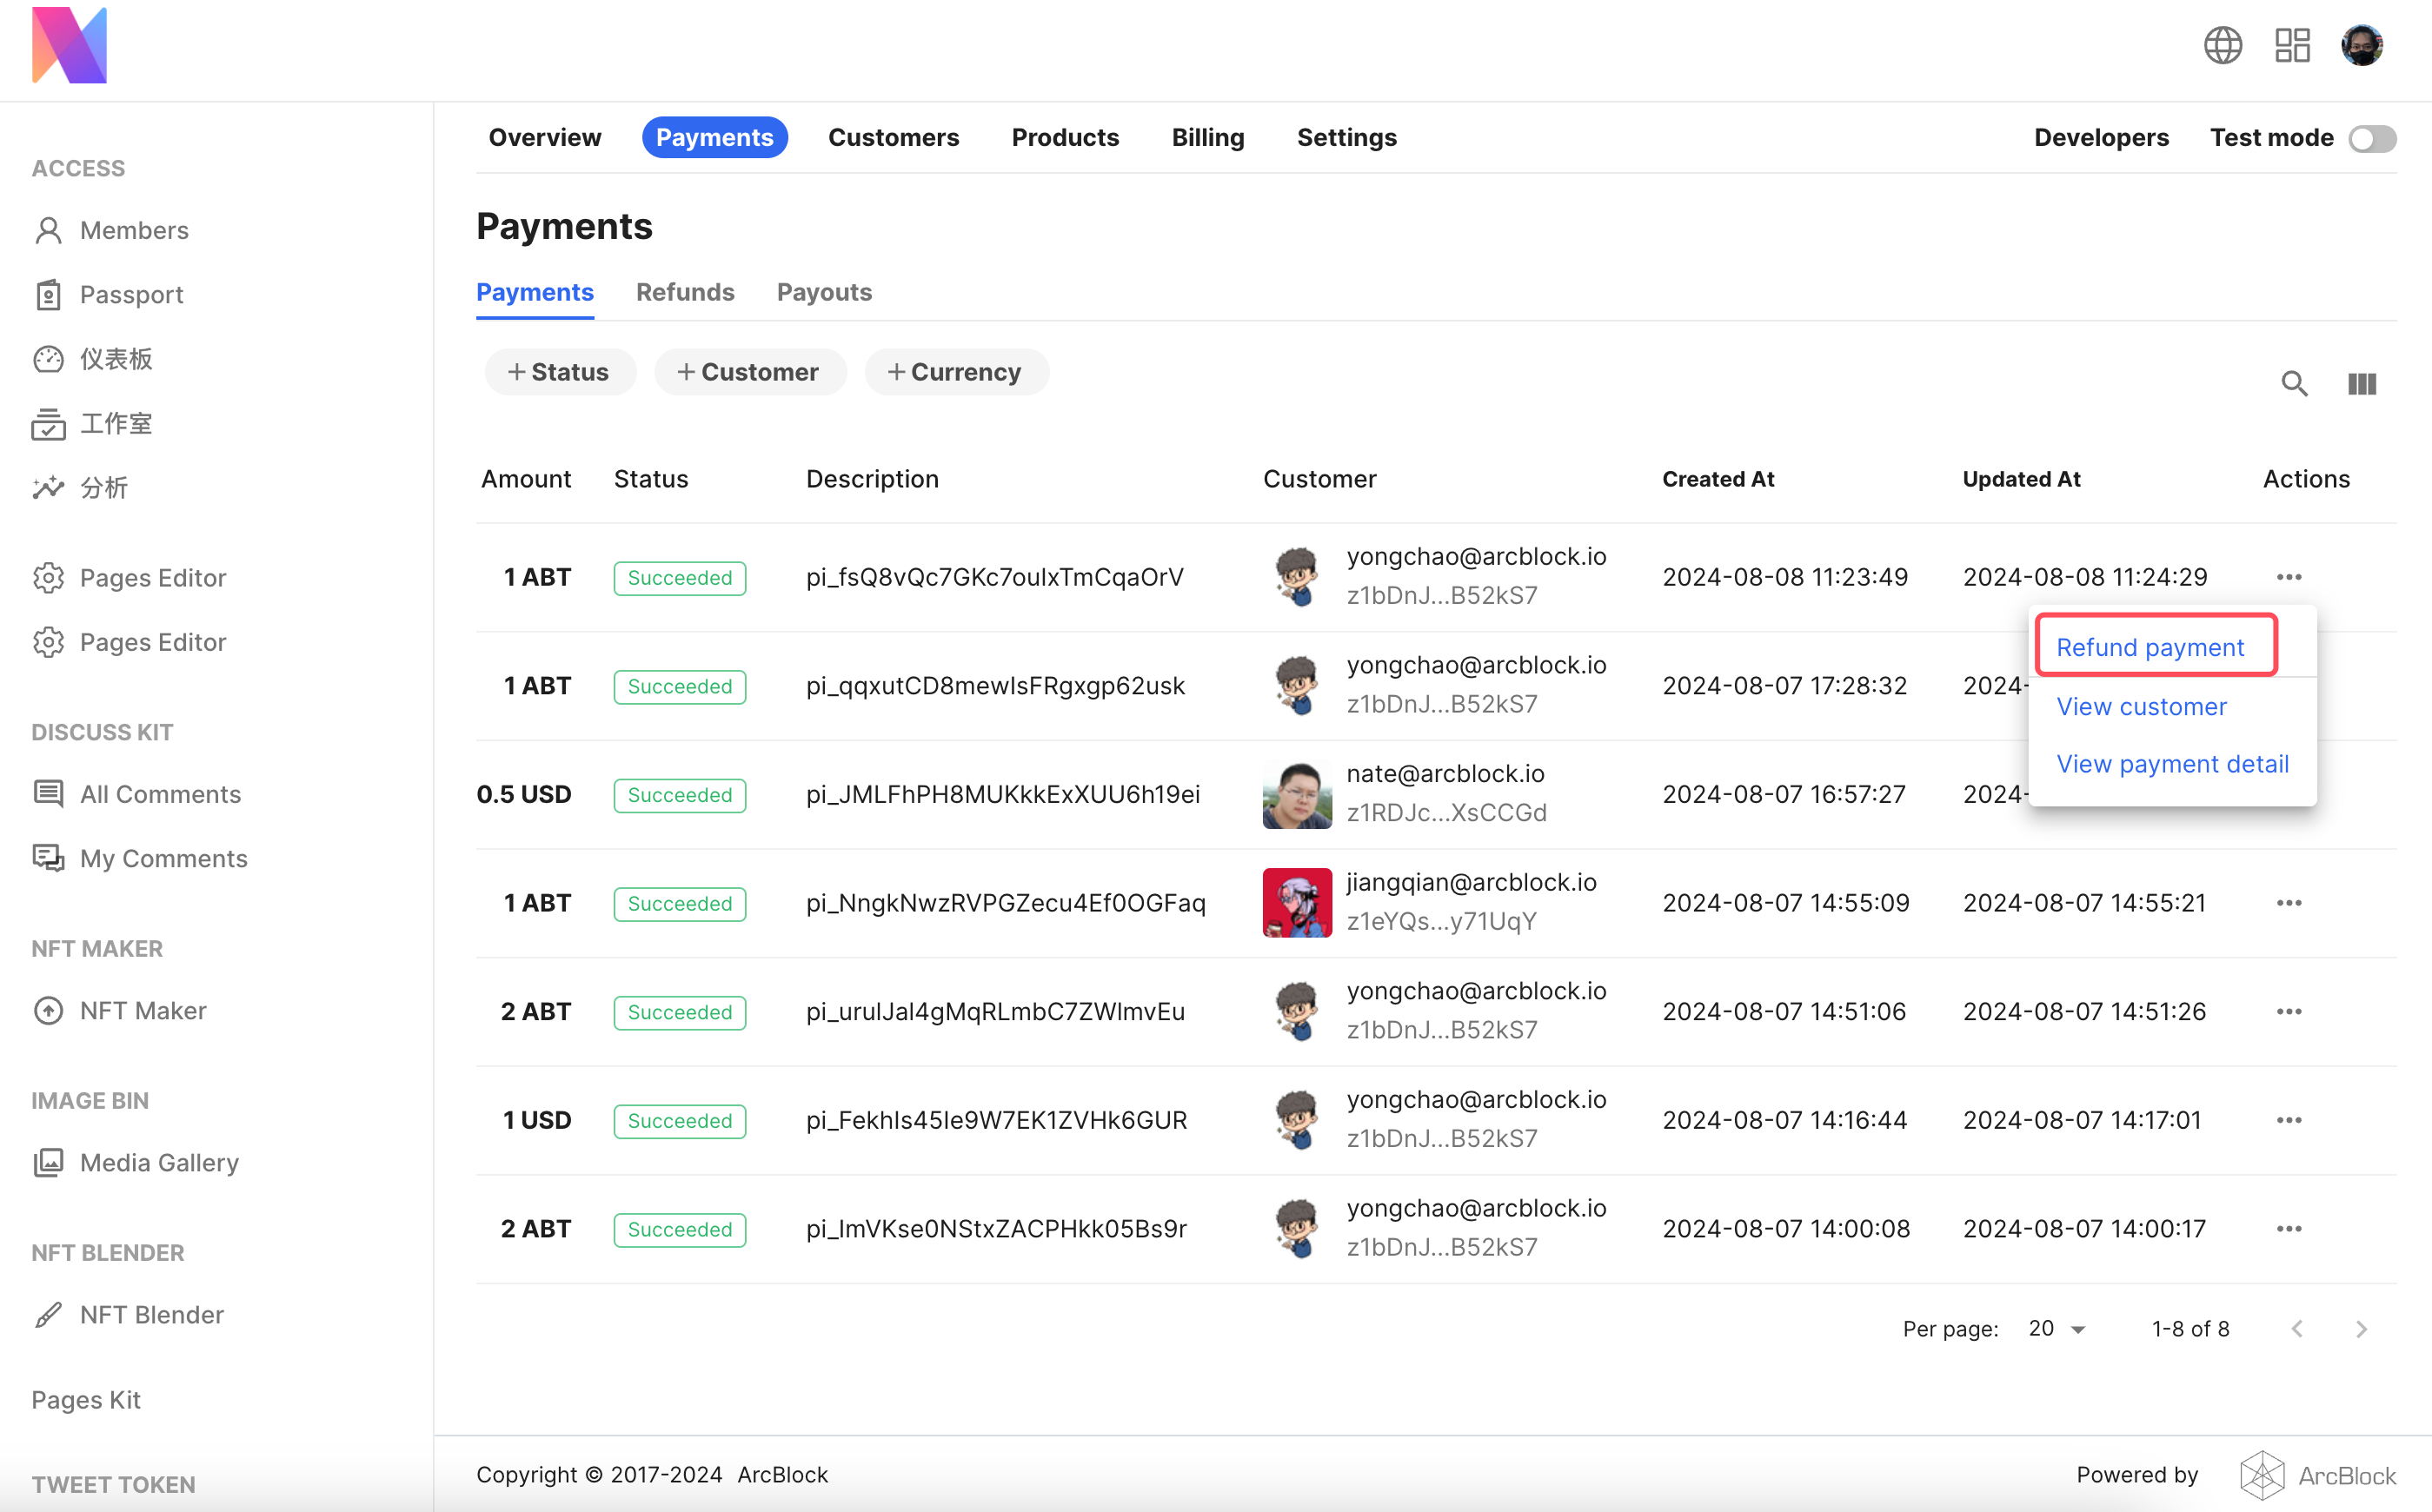Sort by Created At column
Image resolution: width=2432 pixels, height=1512 pixels.
coord(1717,479)
